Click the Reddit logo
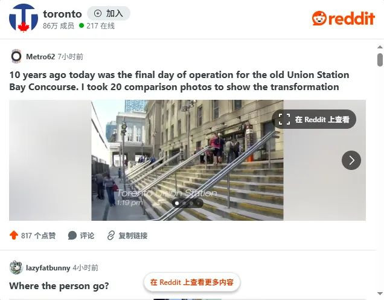The height and width of the screenshot is (300, 384). pos(344,18)
